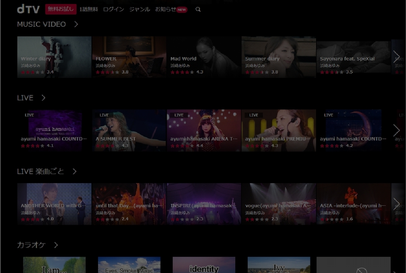Click star rating on ARENA T… live
Viewport: 406px width, 273px height.
pos(182,146)
